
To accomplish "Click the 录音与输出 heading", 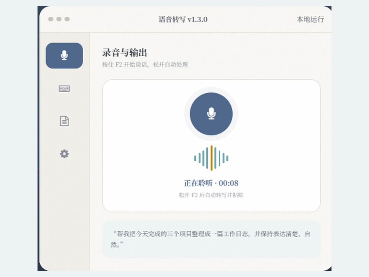I will pyautogui.click(x=125, y=53).
